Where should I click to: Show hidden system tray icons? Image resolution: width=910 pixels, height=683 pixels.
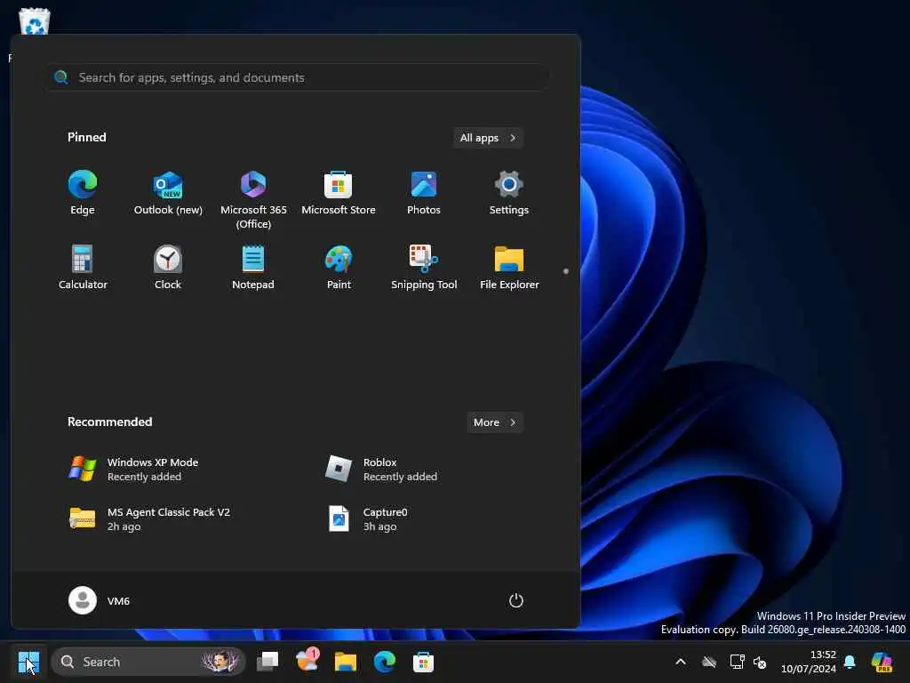(x=681, y=662)
